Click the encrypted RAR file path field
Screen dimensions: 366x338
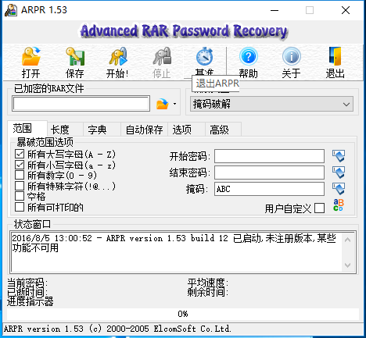[81, 104]
